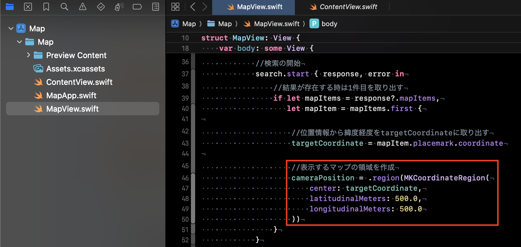Expand the Preview Content folder
Image resolution: width=521 pixels, height=247 pixels.
[28, 55]
